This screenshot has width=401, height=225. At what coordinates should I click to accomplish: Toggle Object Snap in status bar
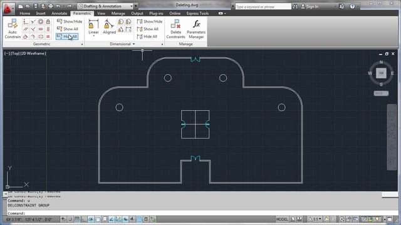(x=98, y=219)
